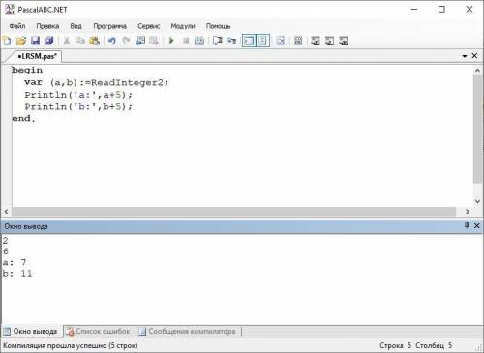
Task: Click editor scroll left arrow
Action: point(6,212)
